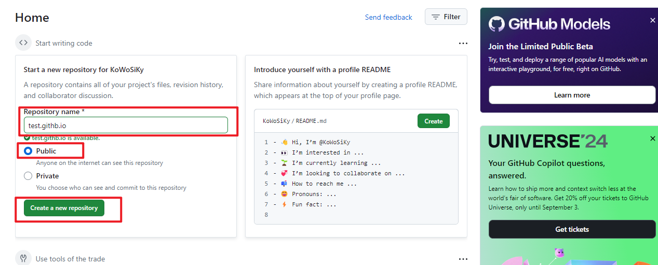Click Learn more about GitHub Models

[572, 95]
